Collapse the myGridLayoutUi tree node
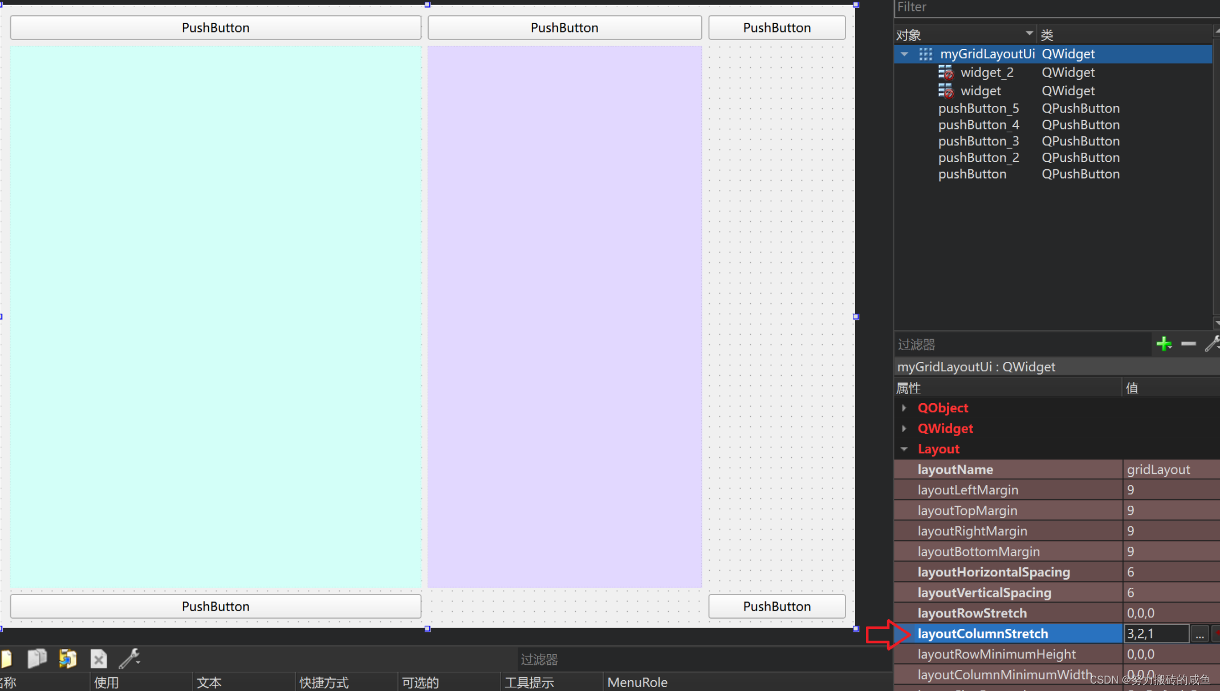 (x=905, y=54)
